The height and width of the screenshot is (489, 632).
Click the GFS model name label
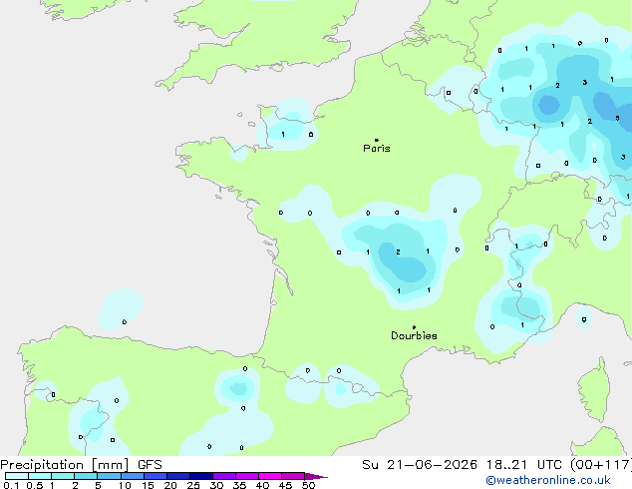click(150, 465)
